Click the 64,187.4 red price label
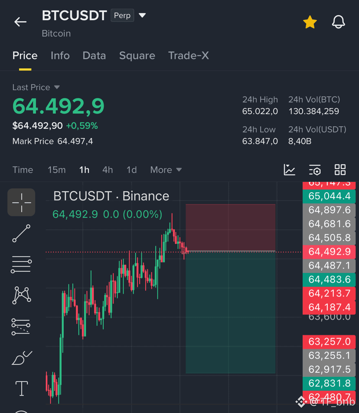The width and height of the screenshot is (359, 413). point(329,308)
